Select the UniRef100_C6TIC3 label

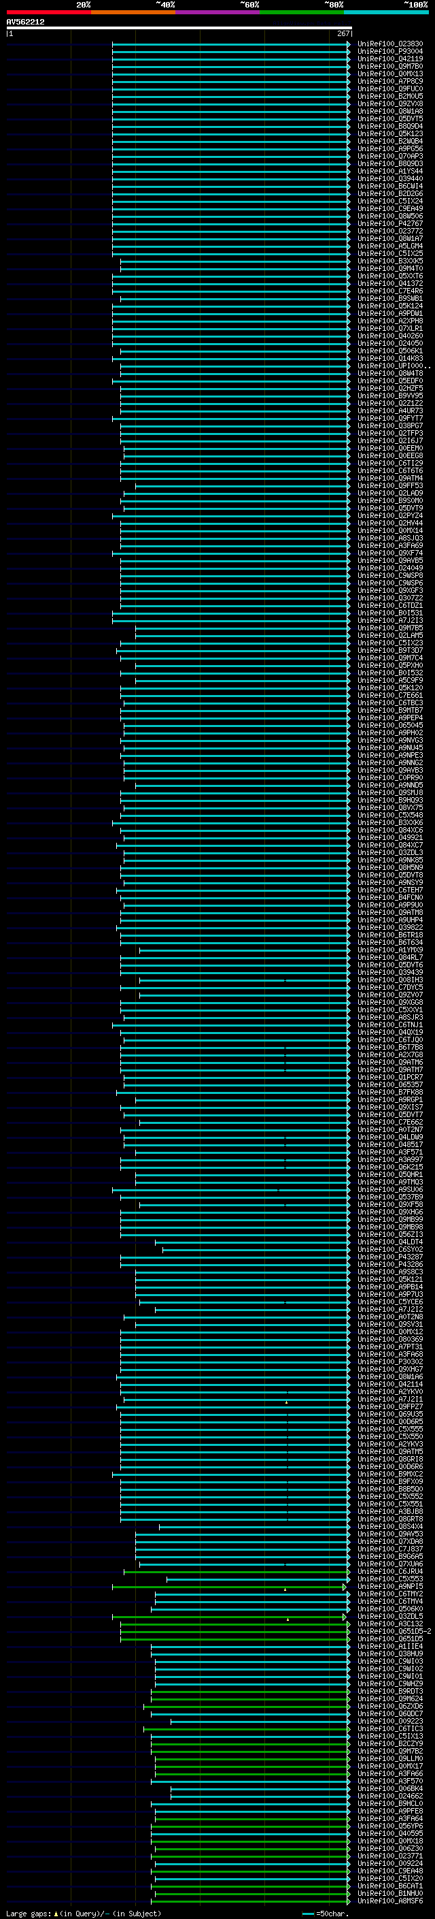point(389,1728)
